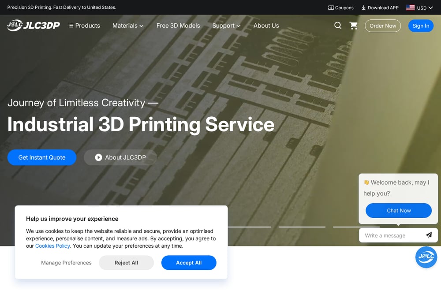Select the third carousel slide indicator bar

(302, 227)
